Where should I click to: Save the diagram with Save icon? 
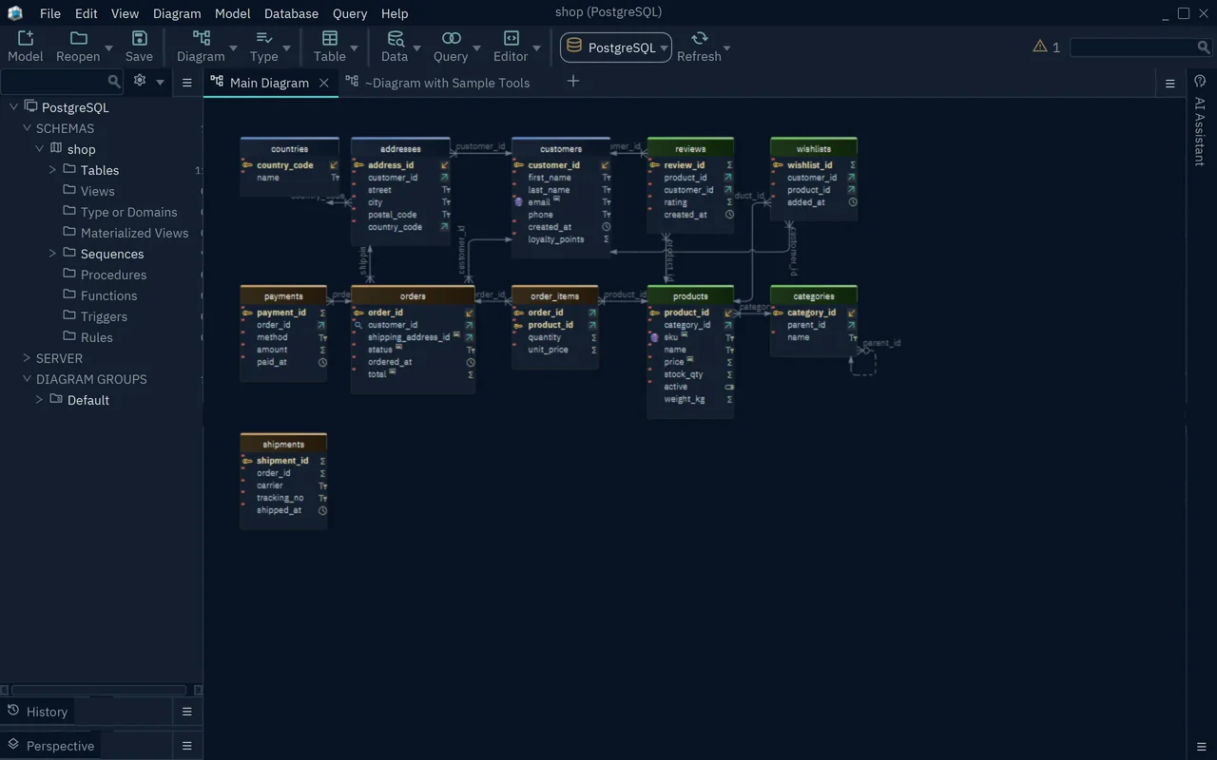pos(139,38)
